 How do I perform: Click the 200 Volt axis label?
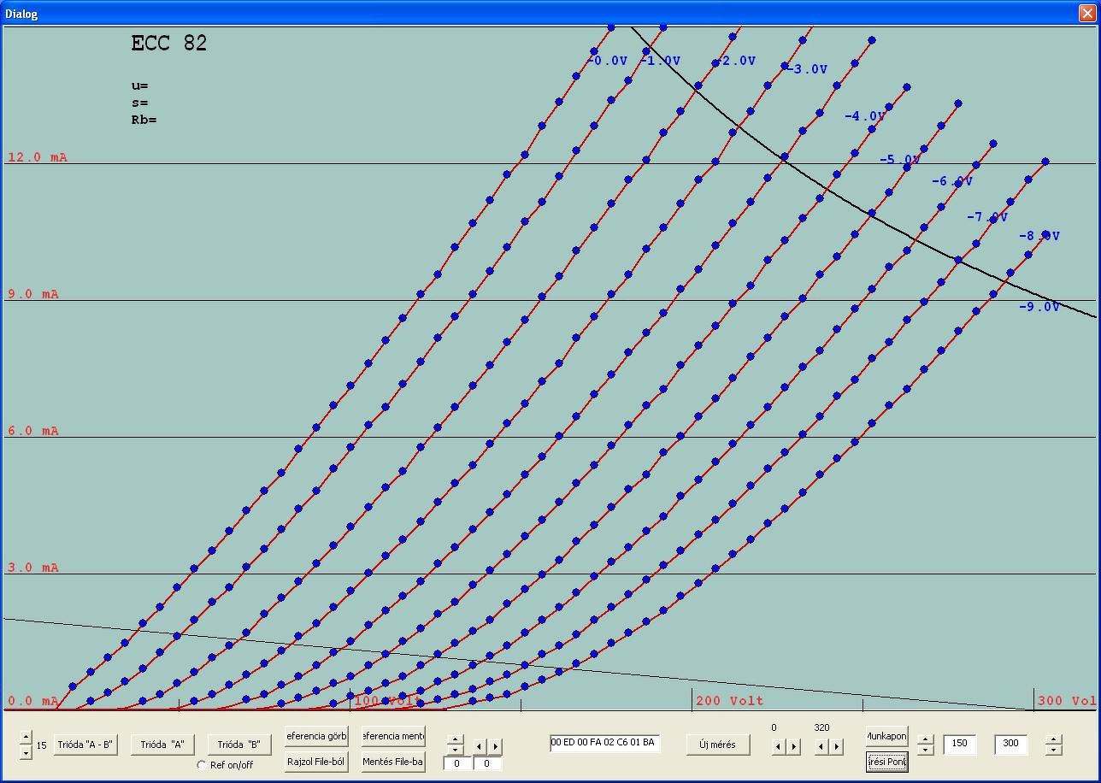coord(730,701)
